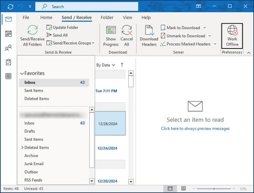
Task: Click here to always preview messages link
Action: tap(195, 129)
